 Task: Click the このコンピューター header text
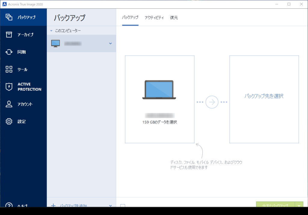coord(68,31)
